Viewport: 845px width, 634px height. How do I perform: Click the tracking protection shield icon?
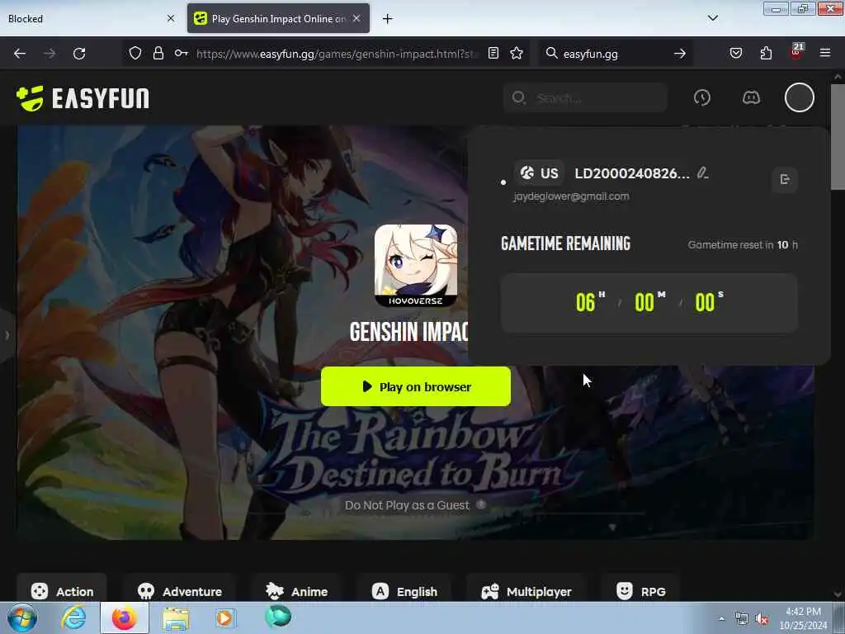[135, 53]
